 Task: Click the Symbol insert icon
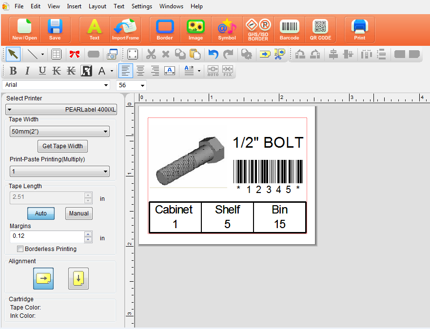(227, 30)
